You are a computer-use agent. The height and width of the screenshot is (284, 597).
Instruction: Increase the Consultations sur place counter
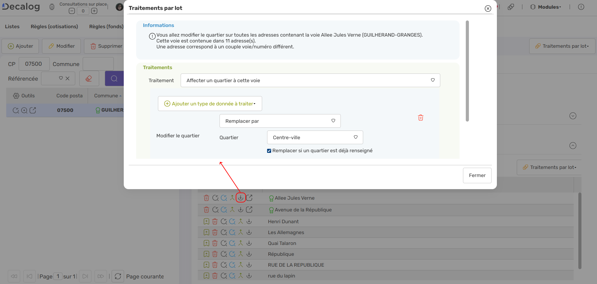pos(94,11)
